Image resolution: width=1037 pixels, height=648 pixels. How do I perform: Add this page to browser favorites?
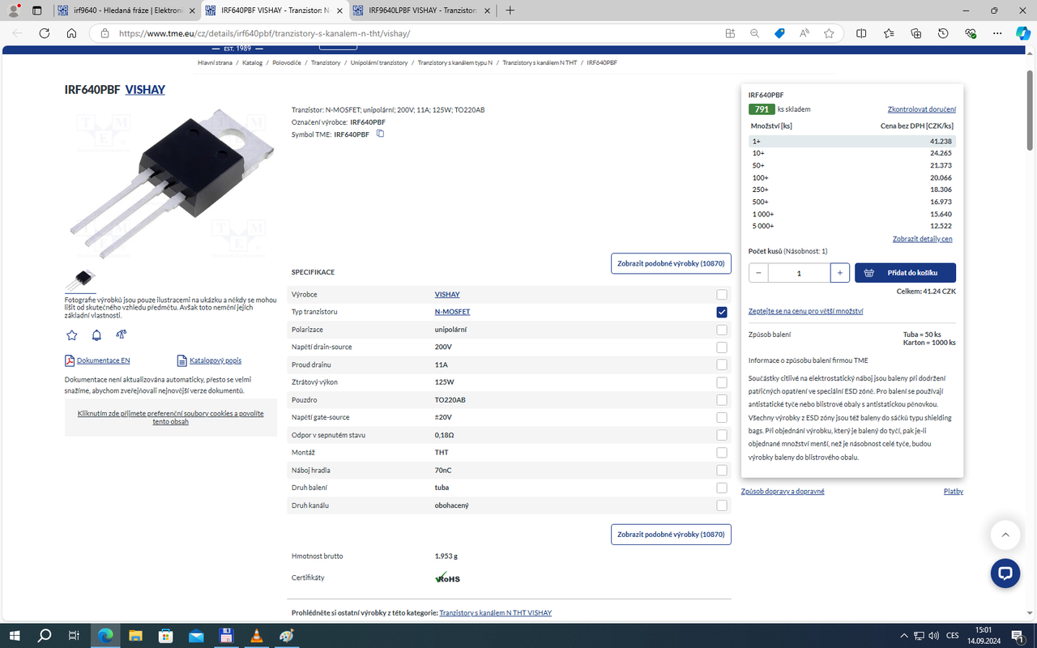click(x=829, y=33)
